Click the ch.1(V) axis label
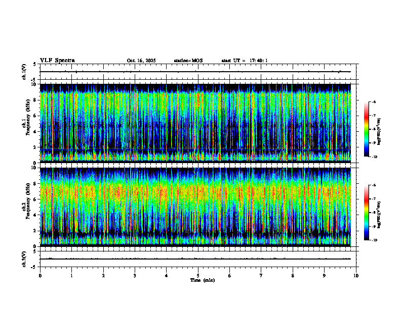This screenshot has height=309, width=401. [x=24, y=72]
